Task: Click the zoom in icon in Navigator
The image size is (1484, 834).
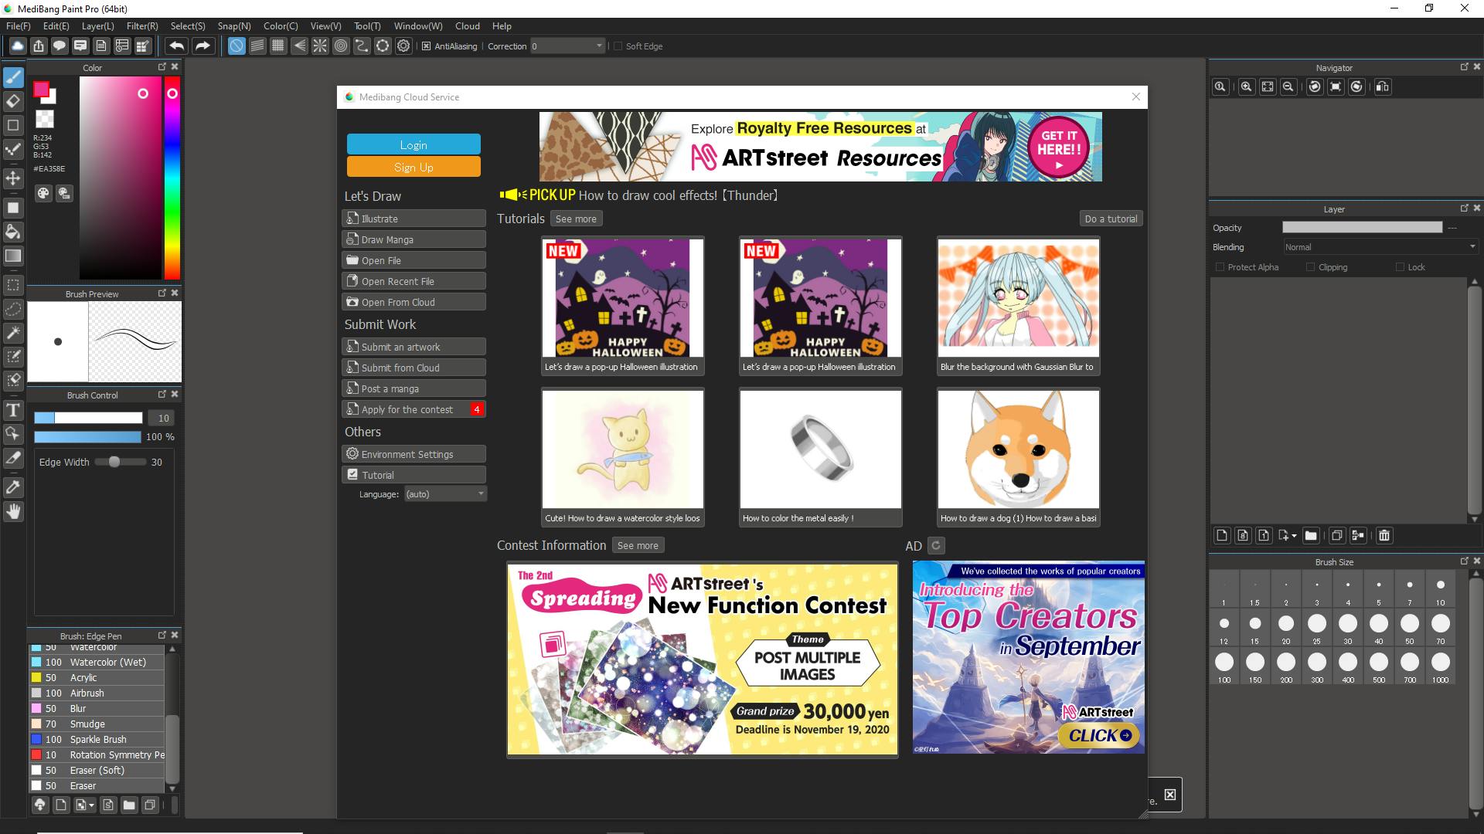Action: (1246, 86)
